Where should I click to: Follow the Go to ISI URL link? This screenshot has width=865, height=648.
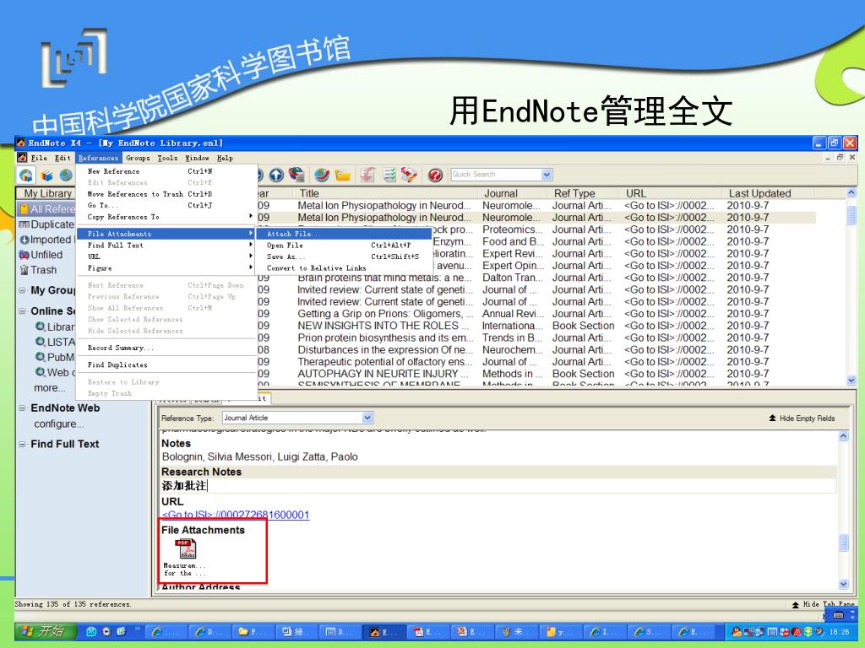(x=236, y=516)
